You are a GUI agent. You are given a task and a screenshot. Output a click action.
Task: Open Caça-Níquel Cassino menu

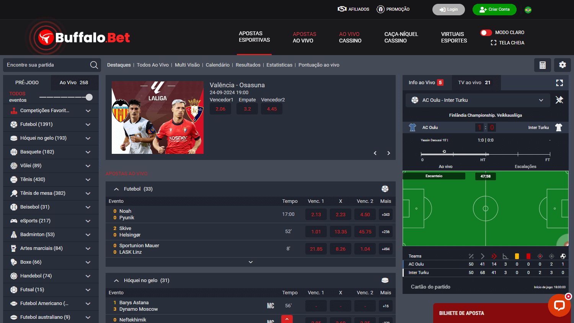pyautogui.click(x=401, y=38)
